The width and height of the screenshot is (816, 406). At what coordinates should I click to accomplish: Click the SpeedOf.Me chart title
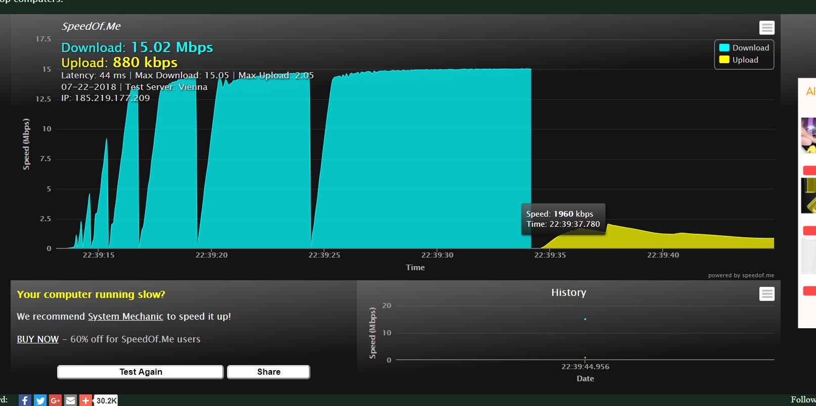[x=91, y=26]
